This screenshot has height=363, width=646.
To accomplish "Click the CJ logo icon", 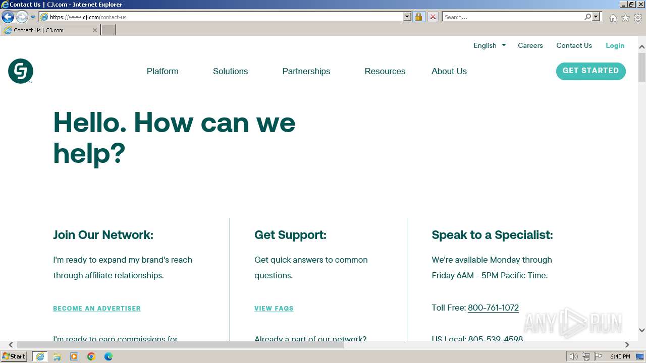I will click(x=21, y=71).
